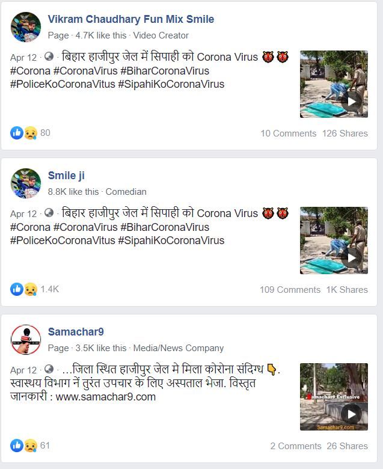This screenshot has width=383, height=469.
Task: Click sad reaction icon on Smile ji post
Action: pyautogui.click(x=31, y=289)
